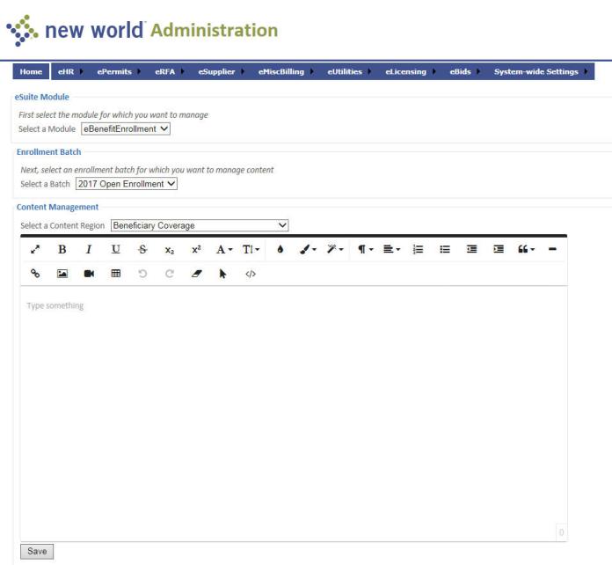Viewport: 612px width, 565px height.
Task: Apply italic formatting
Action: [89, 250]
